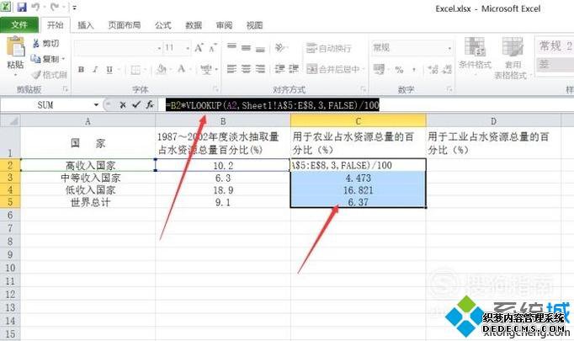Click the comma style icon
This screenshot has width=574, height=341.
pyautogui.click(x=414, y=70)
